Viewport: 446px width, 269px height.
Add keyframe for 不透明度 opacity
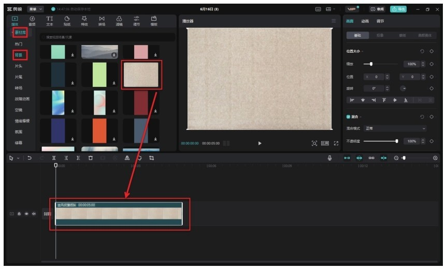coord(431,141)
